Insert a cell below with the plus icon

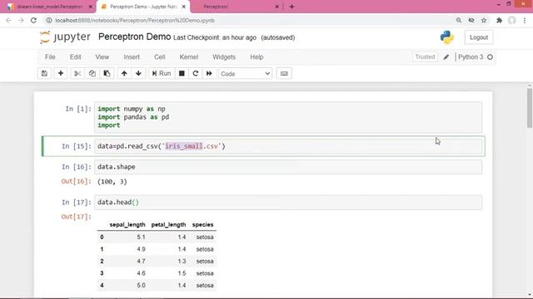coord(61,74)
